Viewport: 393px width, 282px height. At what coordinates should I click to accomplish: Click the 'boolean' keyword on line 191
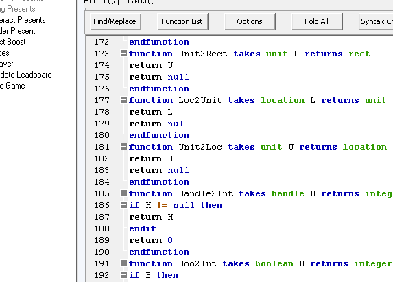click(274, 263)
